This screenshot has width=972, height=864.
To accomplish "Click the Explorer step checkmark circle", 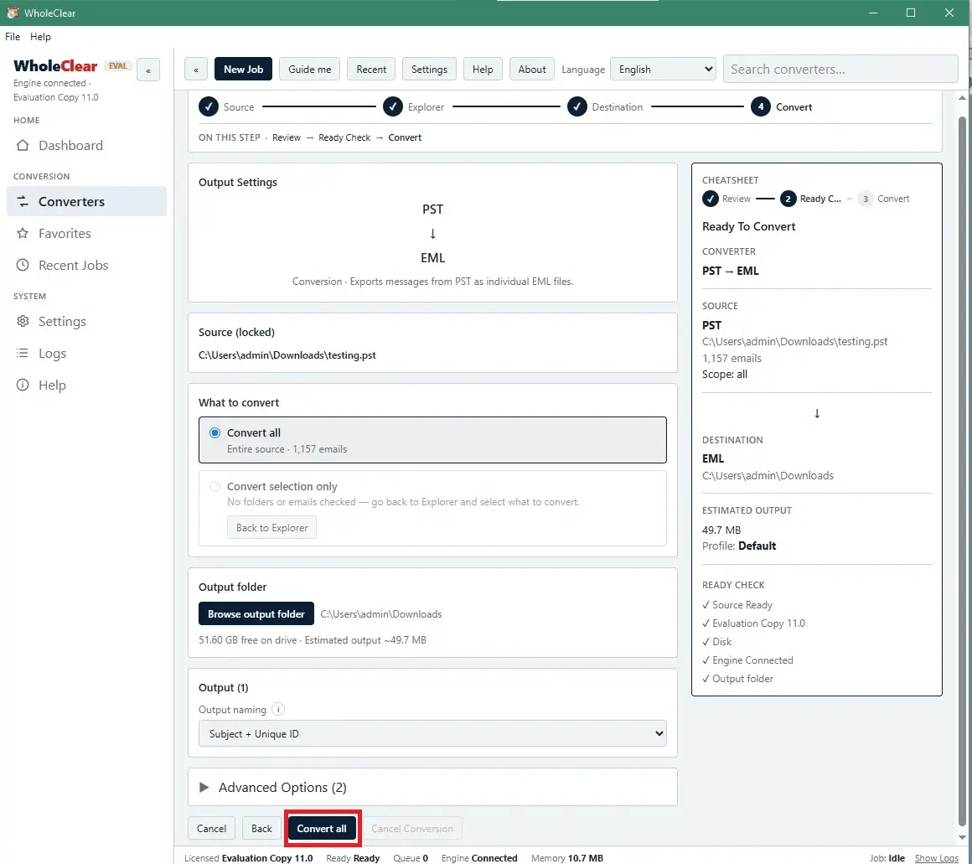I will coord(392,106).
